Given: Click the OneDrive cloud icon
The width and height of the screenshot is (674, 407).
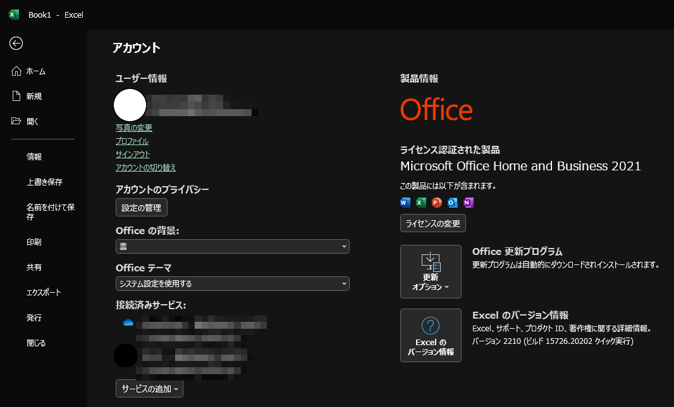Looking at the screenshot, I should pos(128,322).
